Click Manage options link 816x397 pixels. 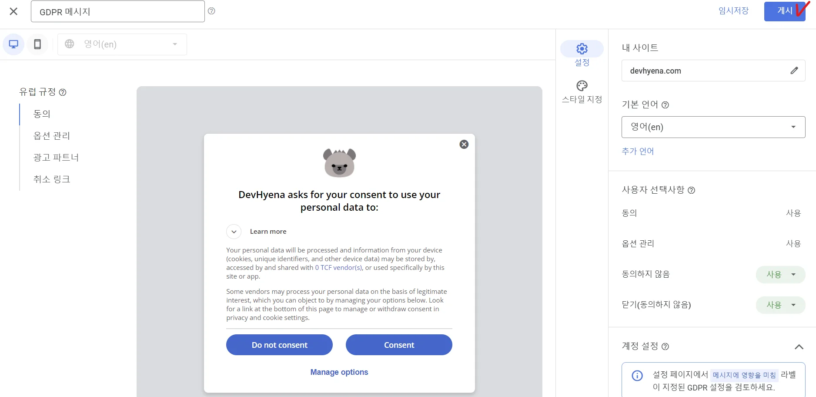[x=339, y=372]
